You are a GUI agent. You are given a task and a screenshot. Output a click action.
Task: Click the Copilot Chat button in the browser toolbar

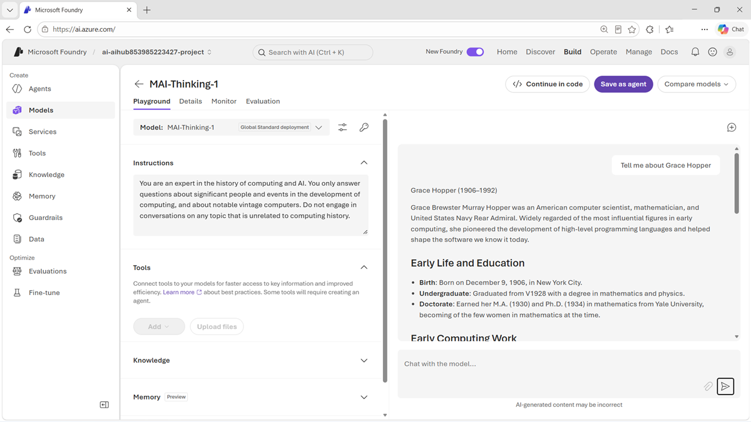coord(732,29)
